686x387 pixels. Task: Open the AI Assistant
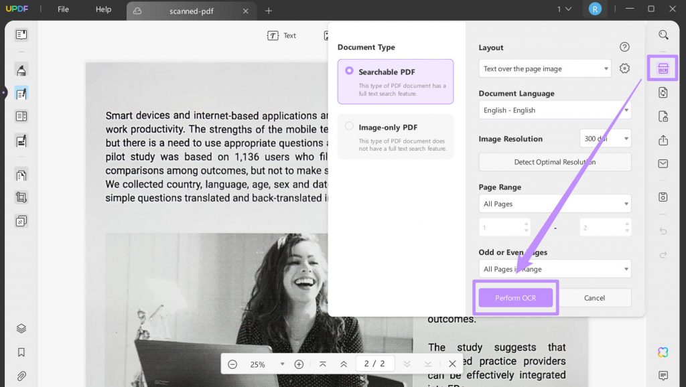point(663,352)
